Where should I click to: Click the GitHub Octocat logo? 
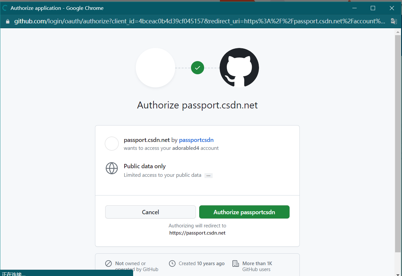click(x=239, y=68)
